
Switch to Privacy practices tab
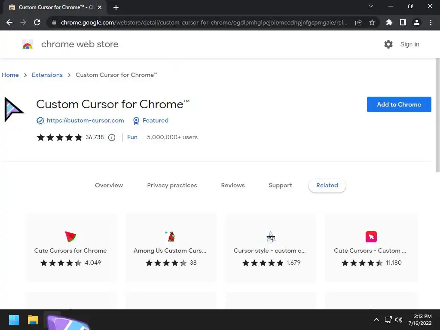click(172, 186)
